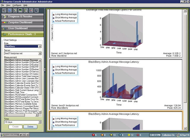Open the User Dashboard panel

click(23, 28)
